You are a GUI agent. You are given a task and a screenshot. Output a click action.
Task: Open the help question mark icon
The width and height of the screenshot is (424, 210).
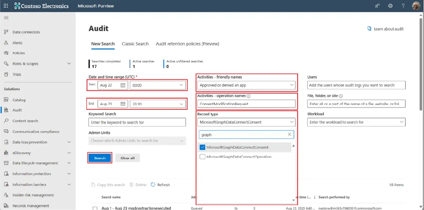[x=403, y=6]
